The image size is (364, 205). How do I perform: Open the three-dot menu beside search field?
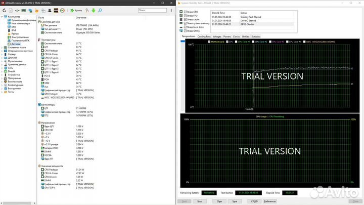point(171,11)
